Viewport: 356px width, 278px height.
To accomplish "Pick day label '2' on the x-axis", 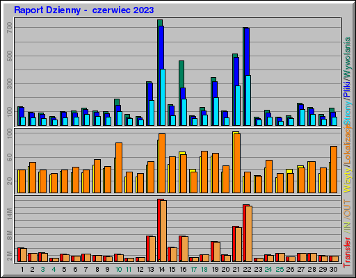I will tap(32, 270).
